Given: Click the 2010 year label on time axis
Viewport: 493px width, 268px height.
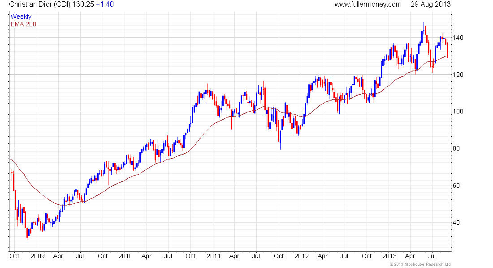Looking at the screenshot, I should 125,256.
